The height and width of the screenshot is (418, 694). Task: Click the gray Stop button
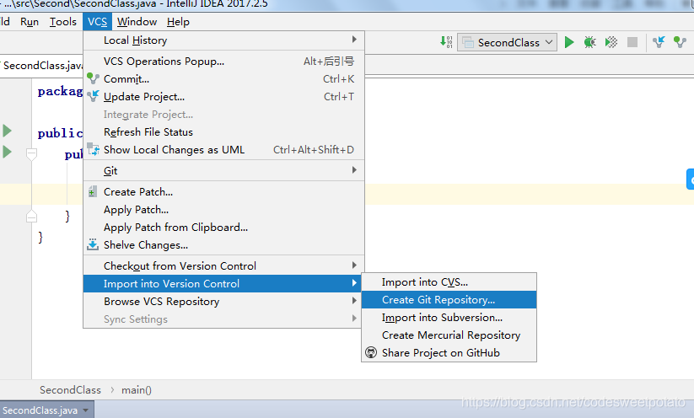(x=632, y=42)
